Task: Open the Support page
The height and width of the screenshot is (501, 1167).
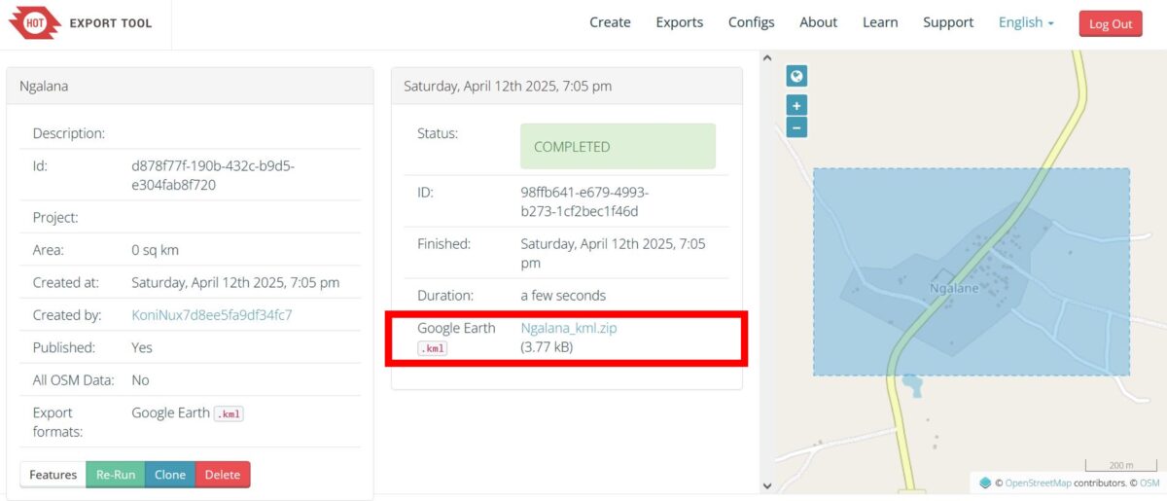Action: [948, 22]
